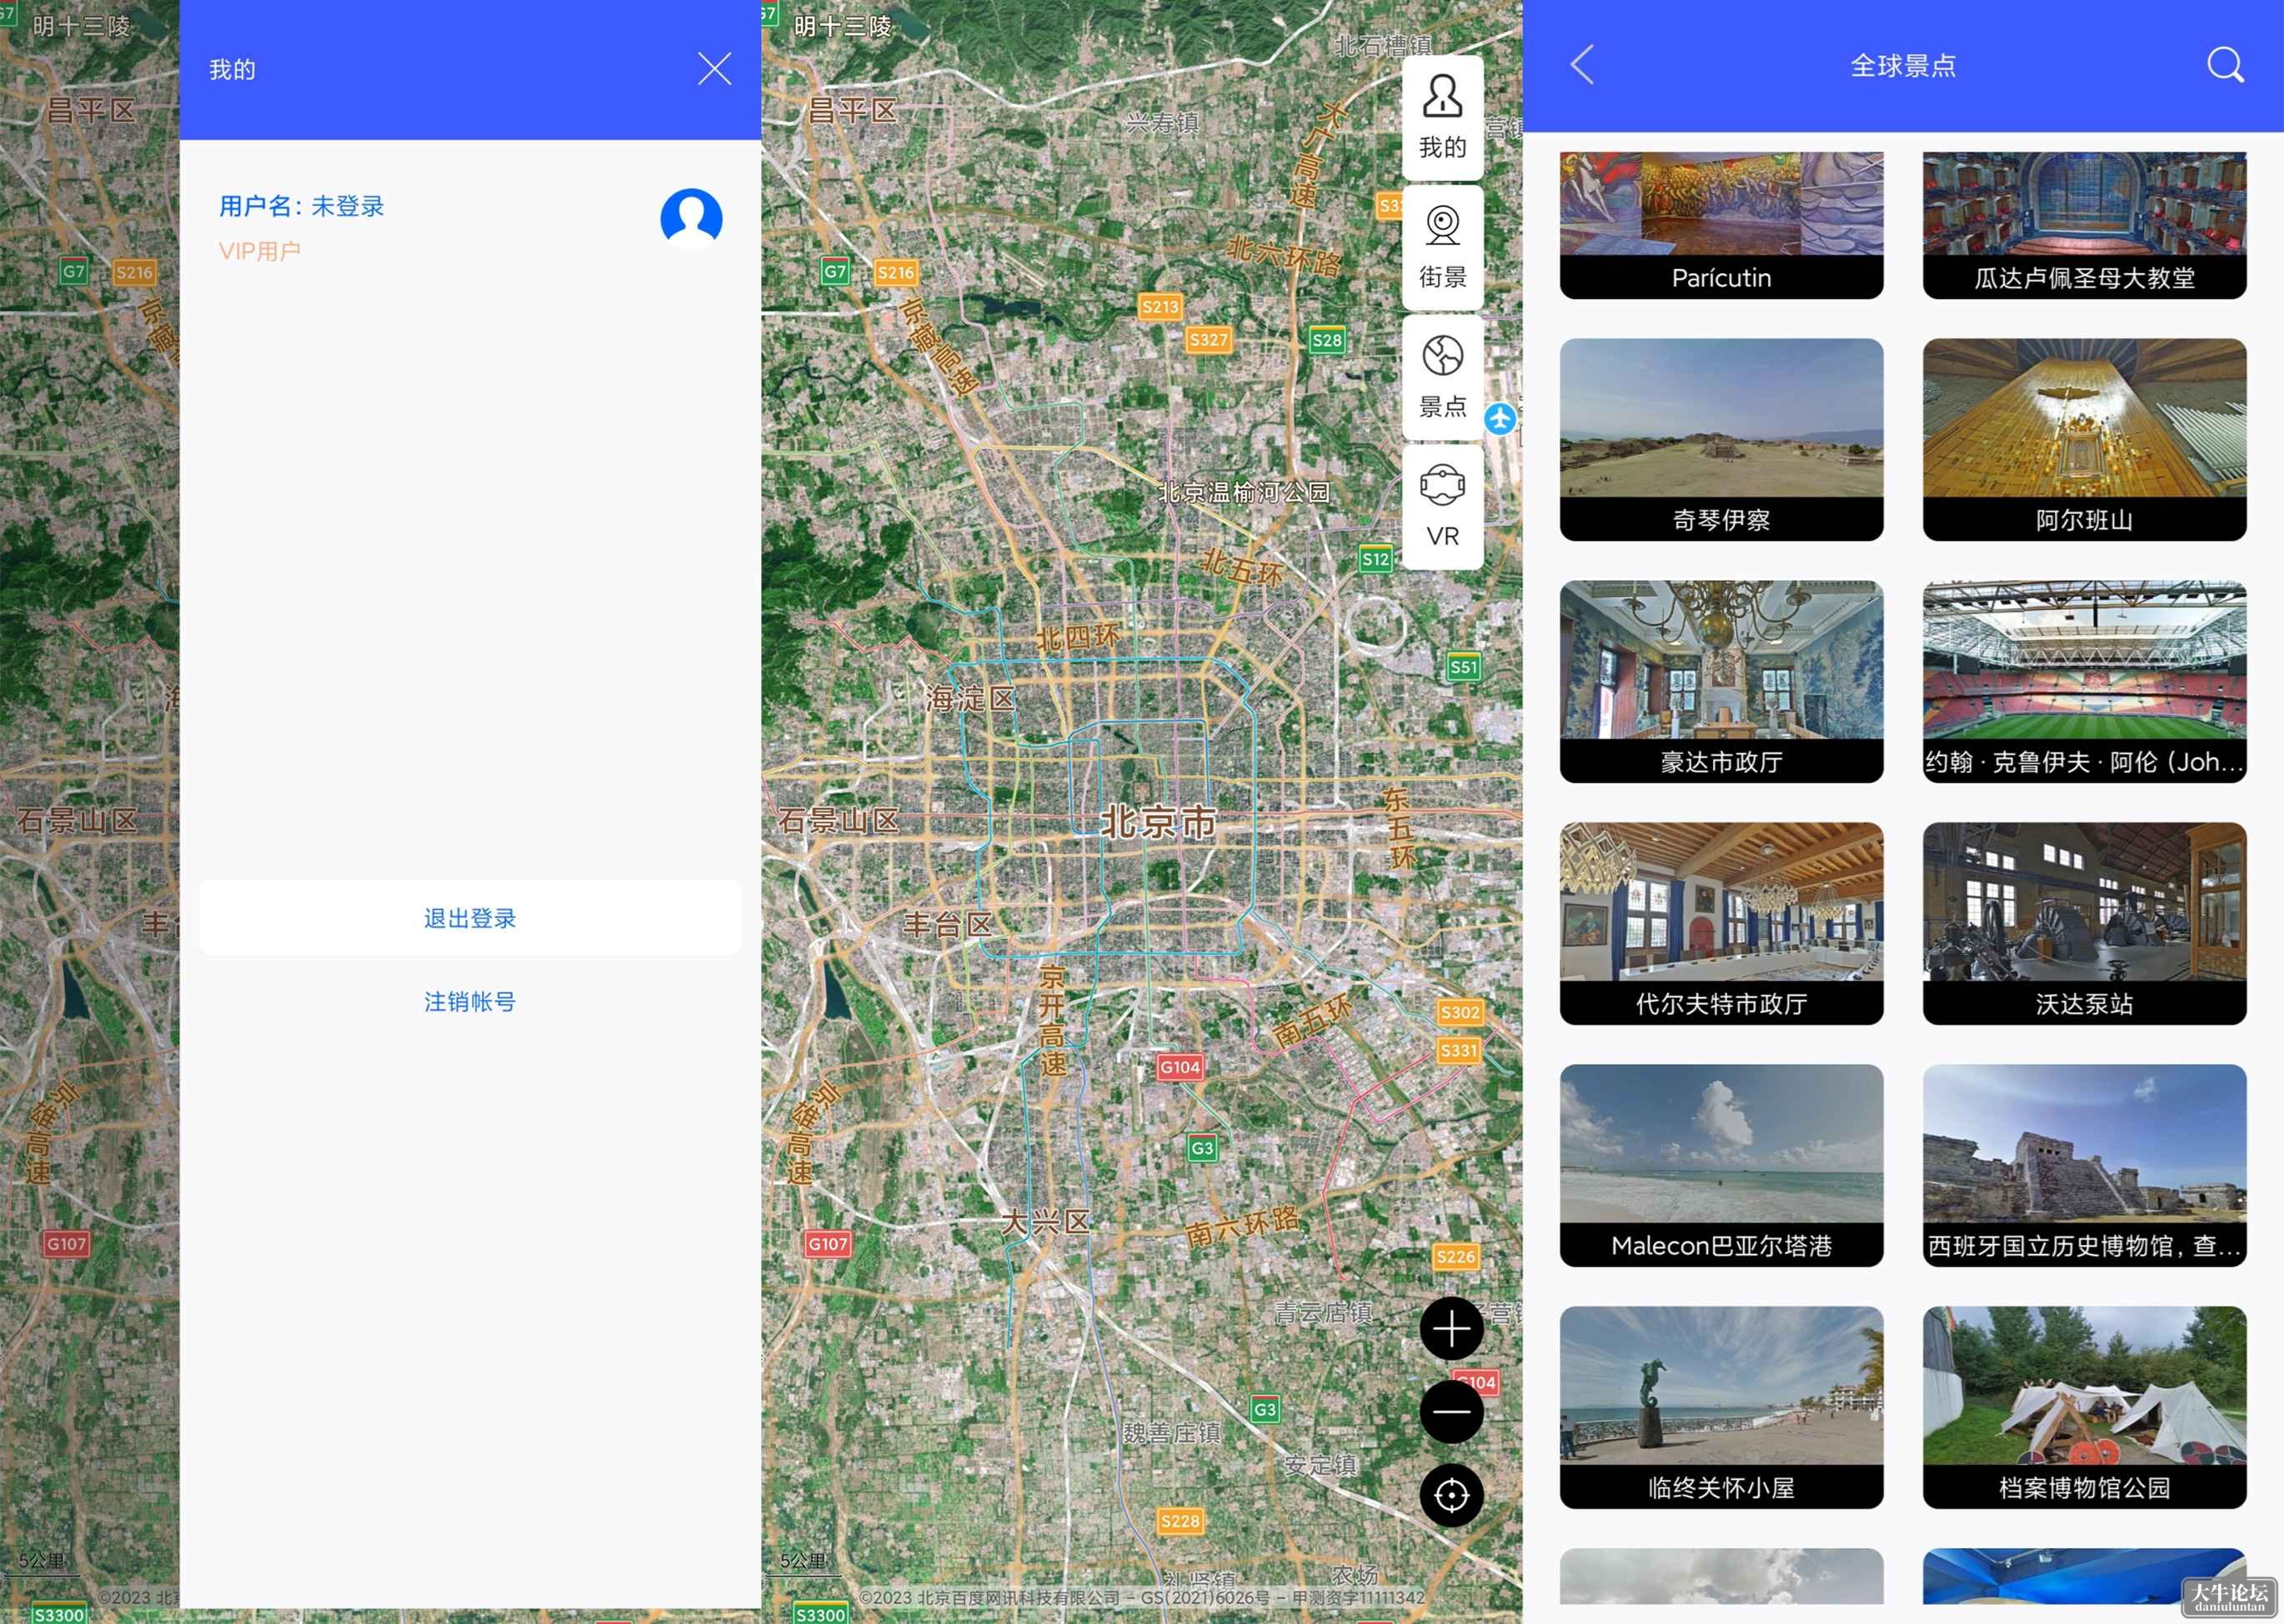This screenshot has width=2284, height=1624.
Task: Open the 奇琴伊察 attraction card
Action: (1721, 439)
